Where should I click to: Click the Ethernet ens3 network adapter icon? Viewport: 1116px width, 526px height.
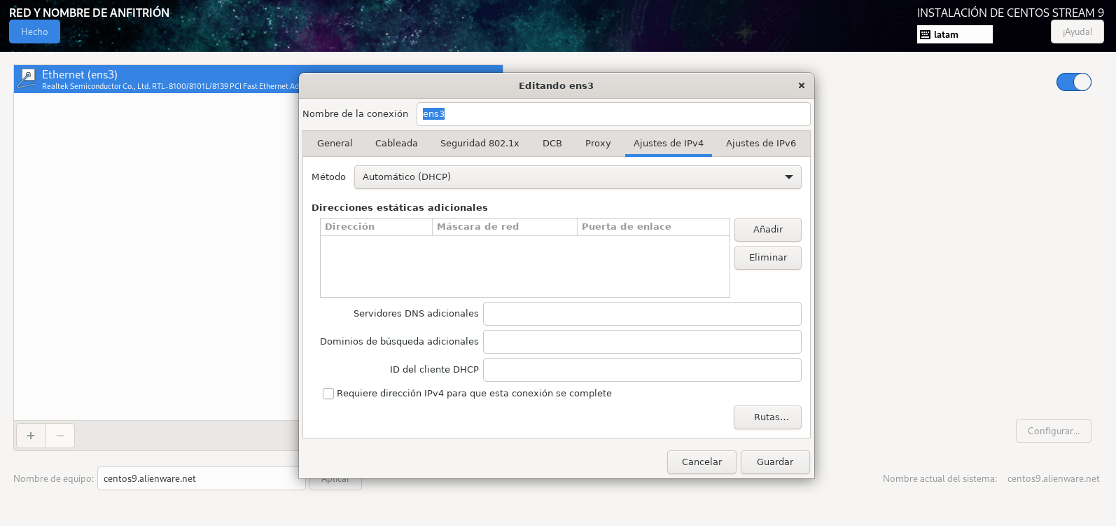click(x=27, y=78)
